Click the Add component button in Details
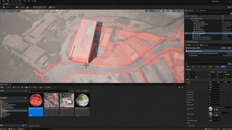 223,48
